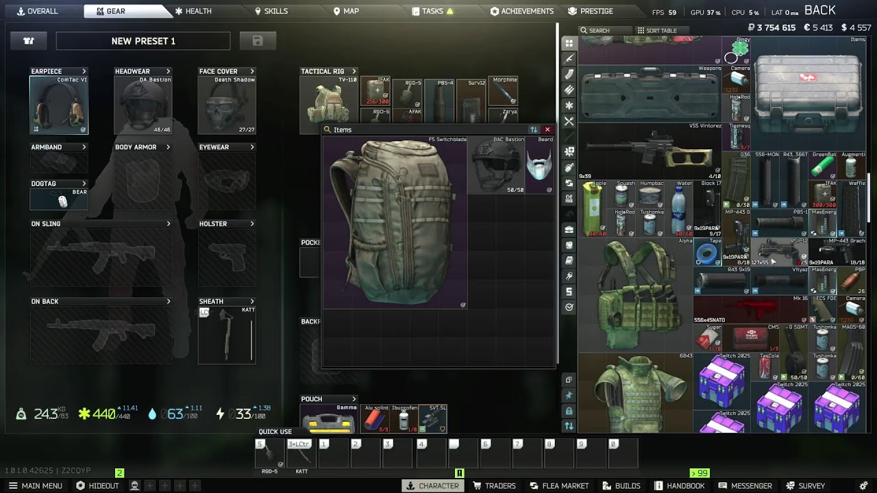The width and height of the screenshot is (877, 493).
Task: Expand the On Sling slot arrow
Action: [x=169, y=224]
